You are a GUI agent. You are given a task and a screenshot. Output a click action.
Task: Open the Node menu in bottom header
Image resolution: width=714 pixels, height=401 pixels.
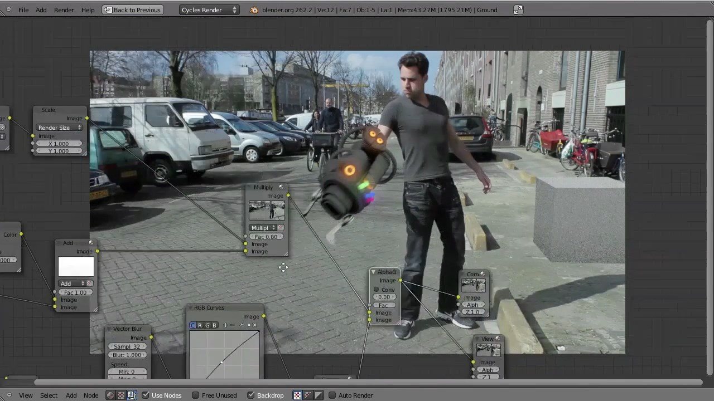click(91, 395)
